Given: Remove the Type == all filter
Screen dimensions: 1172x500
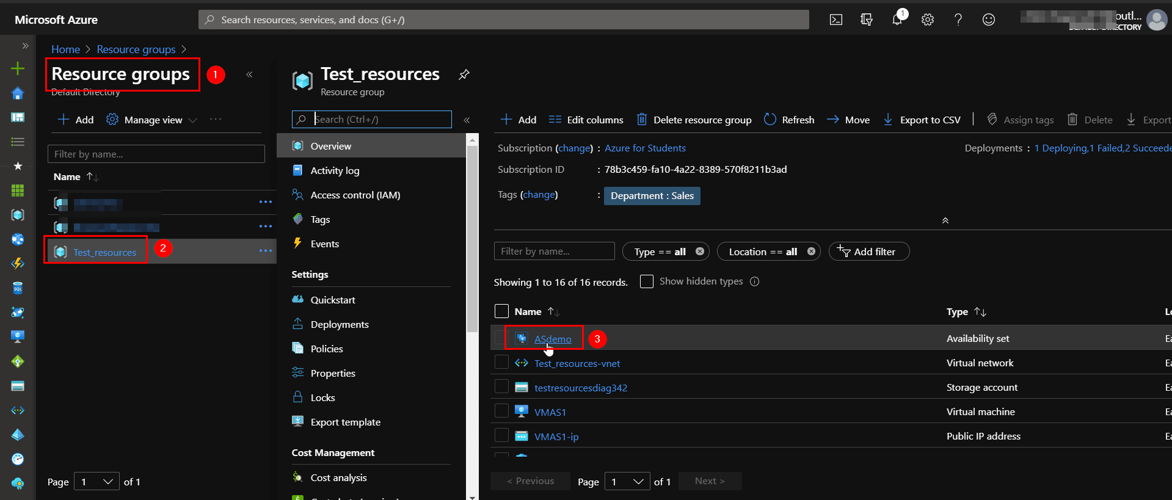Looking at the screenshot, I should click(x=699, y=252).
